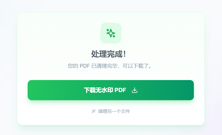Click the green gradient download button
Viewport: 222px width, 135px height.
111,90
